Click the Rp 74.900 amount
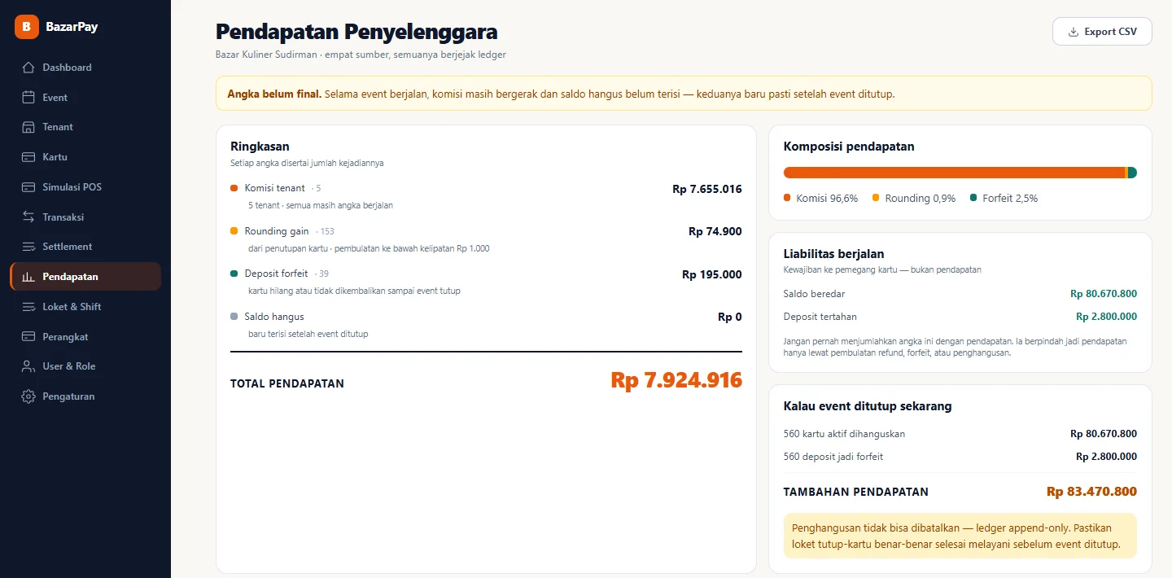 715,231
